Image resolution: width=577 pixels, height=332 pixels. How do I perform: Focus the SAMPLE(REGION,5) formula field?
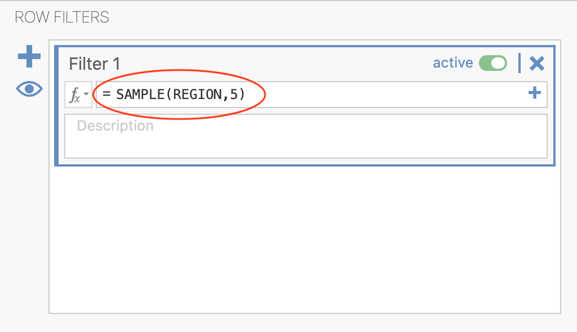[x=321, y=95]
